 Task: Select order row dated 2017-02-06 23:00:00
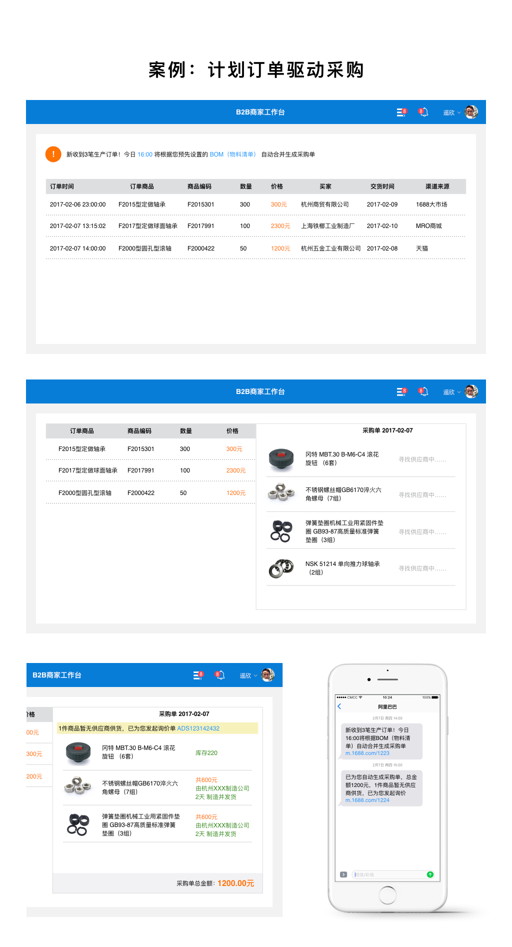click(x=255, y=204)
